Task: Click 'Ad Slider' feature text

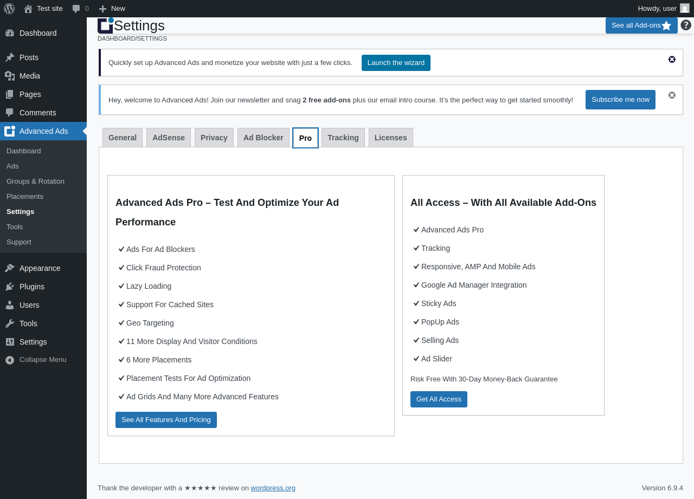Action: (436, 359)
